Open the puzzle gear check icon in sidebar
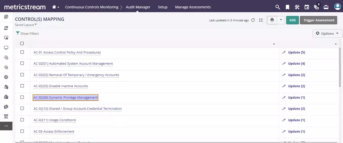The image size is (343, 143). tap(6, 77)
